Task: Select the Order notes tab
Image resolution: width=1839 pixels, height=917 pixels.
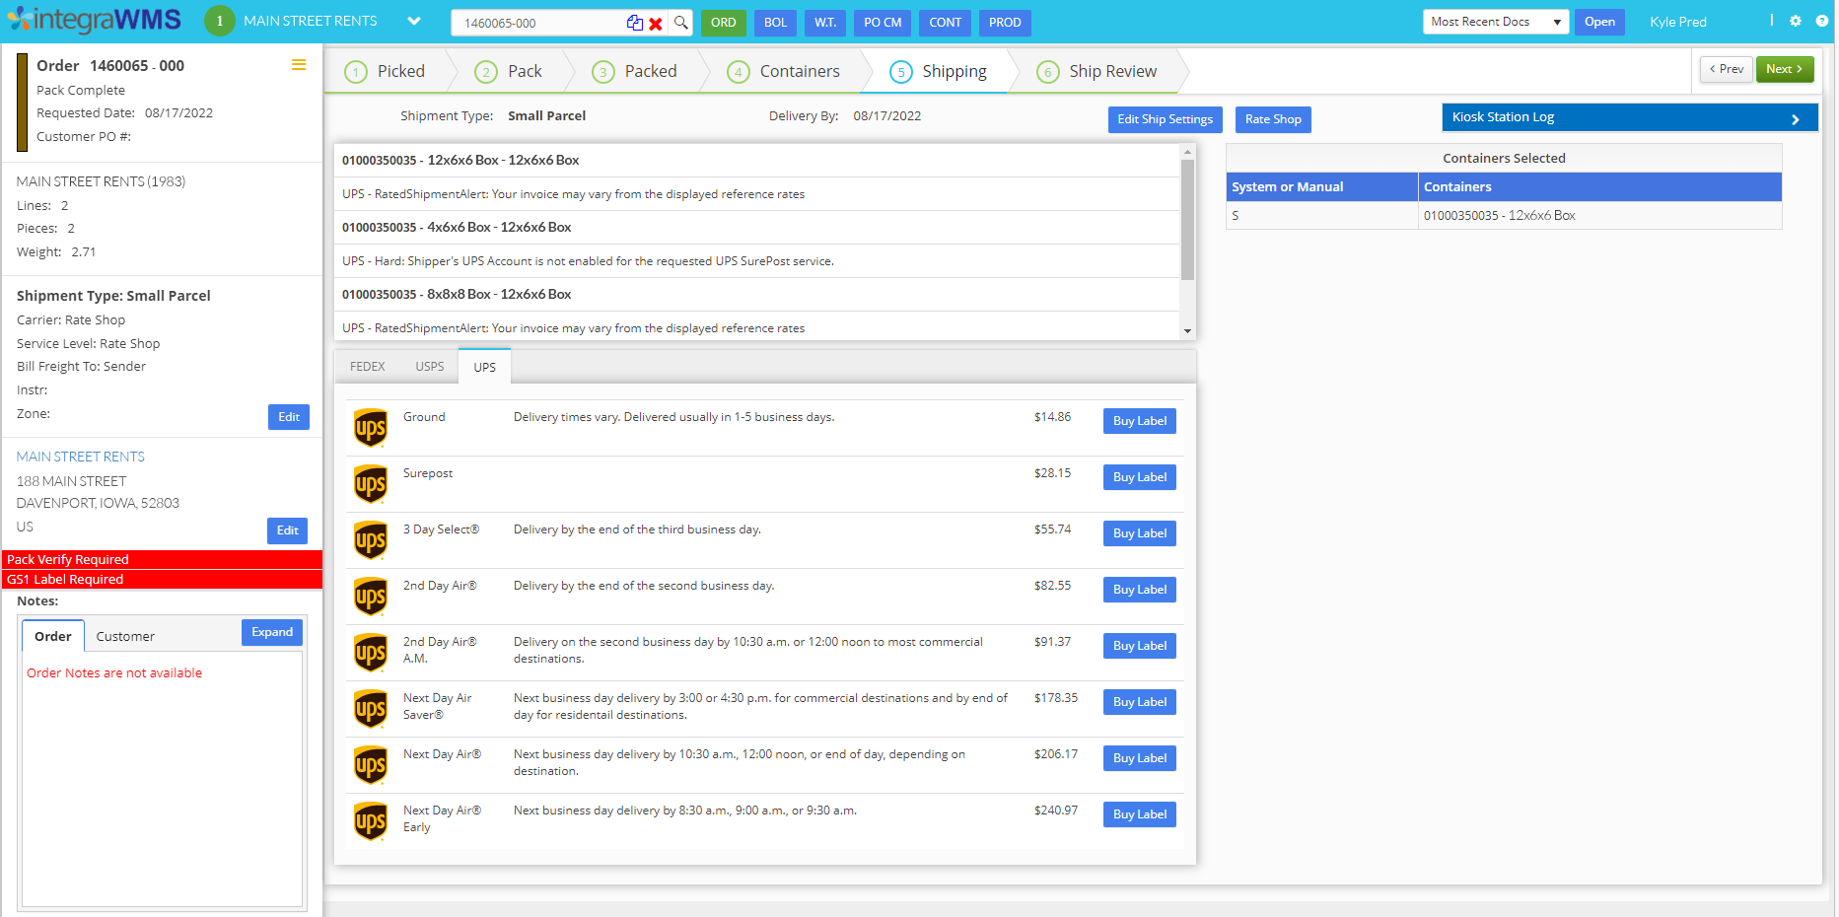Action: tap(53, 636)
